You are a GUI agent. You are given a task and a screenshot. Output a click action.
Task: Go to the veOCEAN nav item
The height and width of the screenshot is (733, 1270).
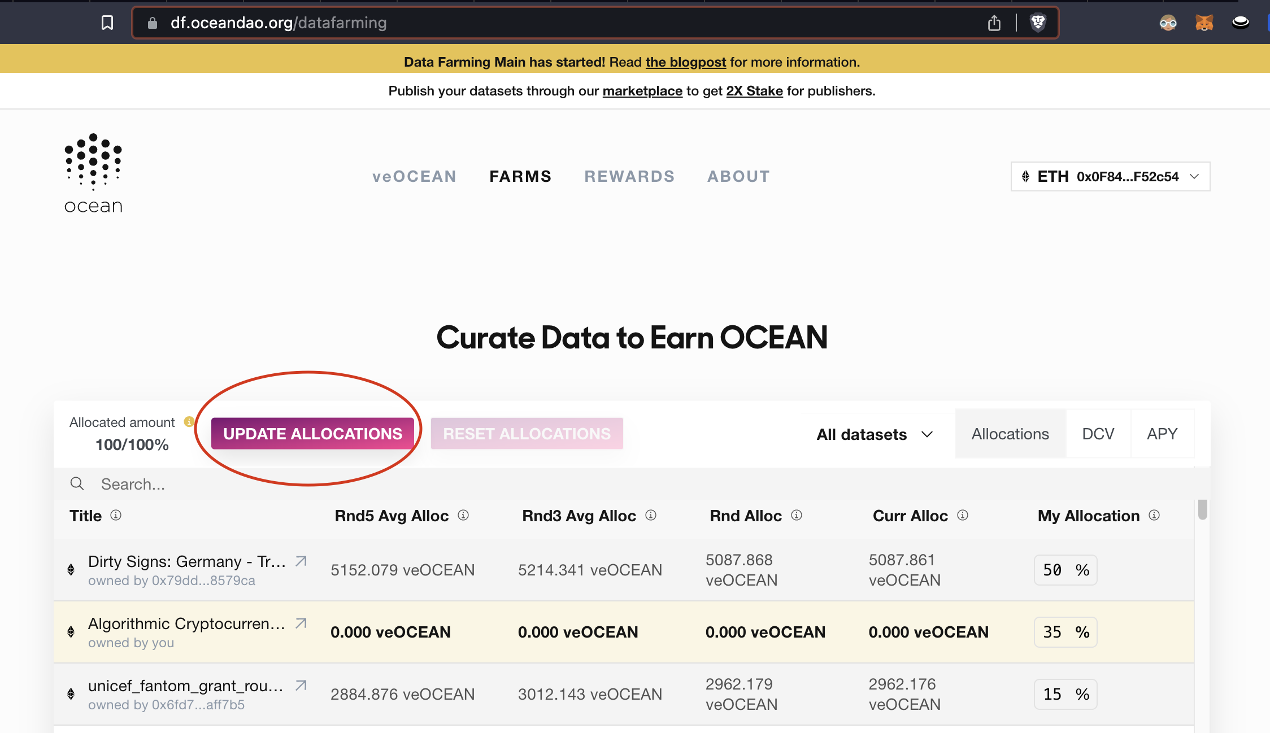414,177
